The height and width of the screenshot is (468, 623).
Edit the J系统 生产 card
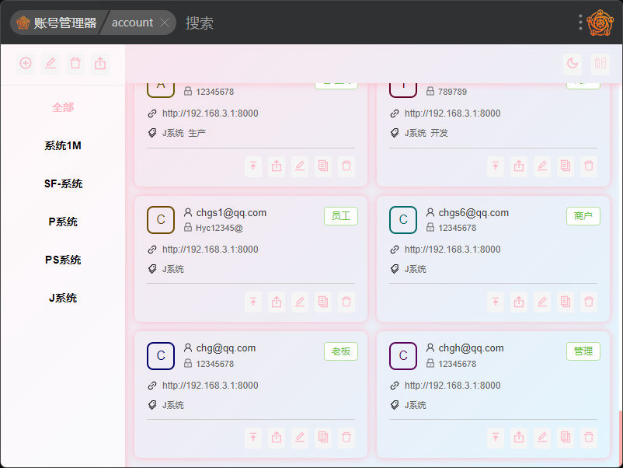[300, 166]
